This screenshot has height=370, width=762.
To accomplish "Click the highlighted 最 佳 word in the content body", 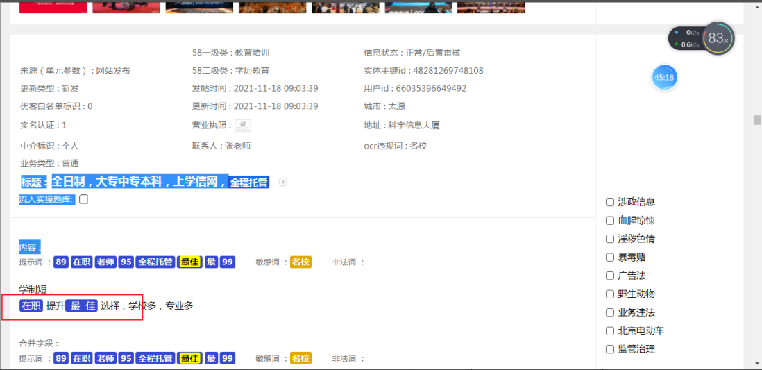I will pos(82,306).
